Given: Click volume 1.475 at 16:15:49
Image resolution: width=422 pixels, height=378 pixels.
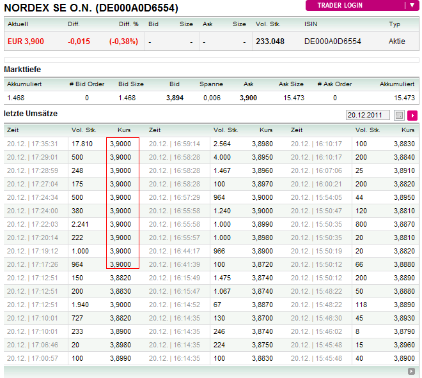Looking at the screenshot, I should click(222, 278).
